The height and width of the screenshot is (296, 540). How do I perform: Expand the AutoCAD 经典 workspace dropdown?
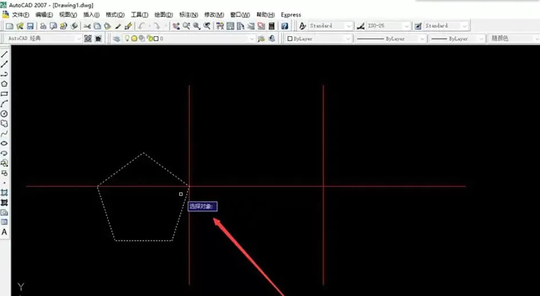pyautogui.click(x=79, y=38)
